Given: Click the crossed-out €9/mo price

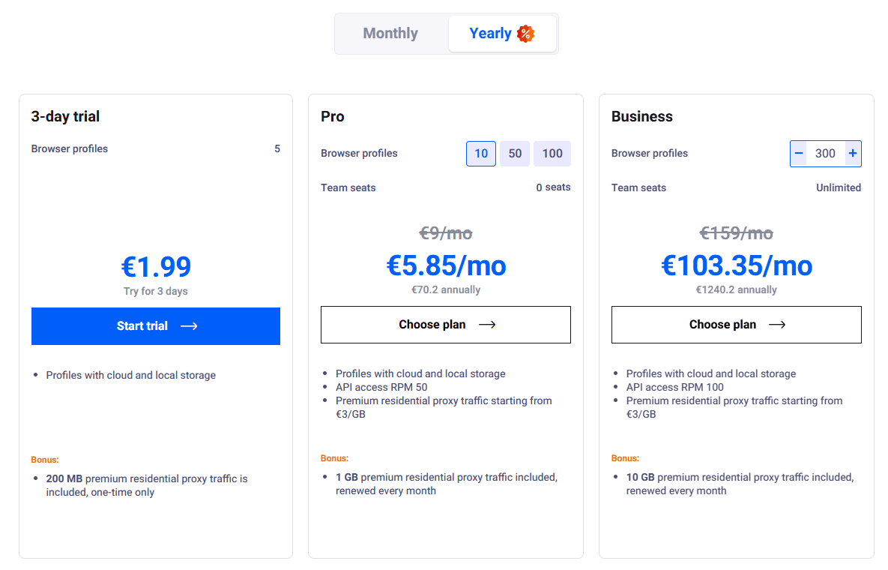Looking at the screenshot, I should (x=446, y=233).
